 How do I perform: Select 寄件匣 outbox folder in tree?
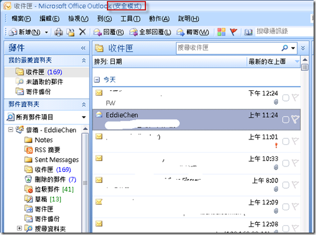[x=39, y=209]
